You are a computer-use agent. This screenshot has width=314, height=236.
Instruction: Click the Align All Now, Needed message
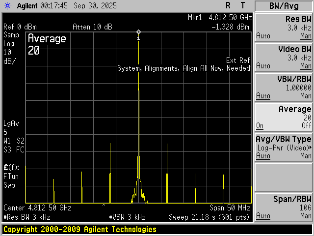coord(216,68)
